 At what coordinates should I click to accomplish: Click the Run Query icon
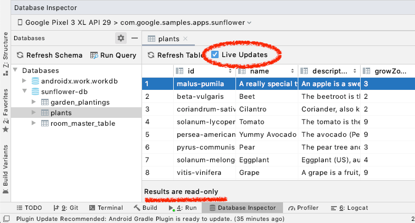pyautogui.click(x=94, y=55)
